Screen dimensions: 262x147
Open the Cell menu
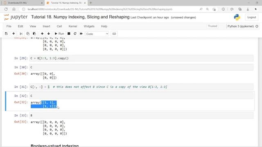[59, 26]
